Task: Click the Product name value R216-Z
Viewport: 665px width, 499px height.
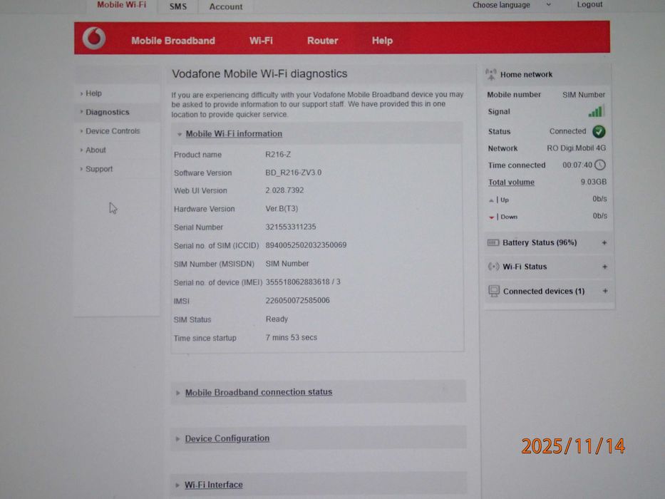Action: pos(278,155)
